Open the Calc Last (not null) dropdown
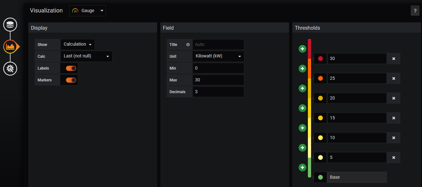422x187 pixels. [86, 56]
